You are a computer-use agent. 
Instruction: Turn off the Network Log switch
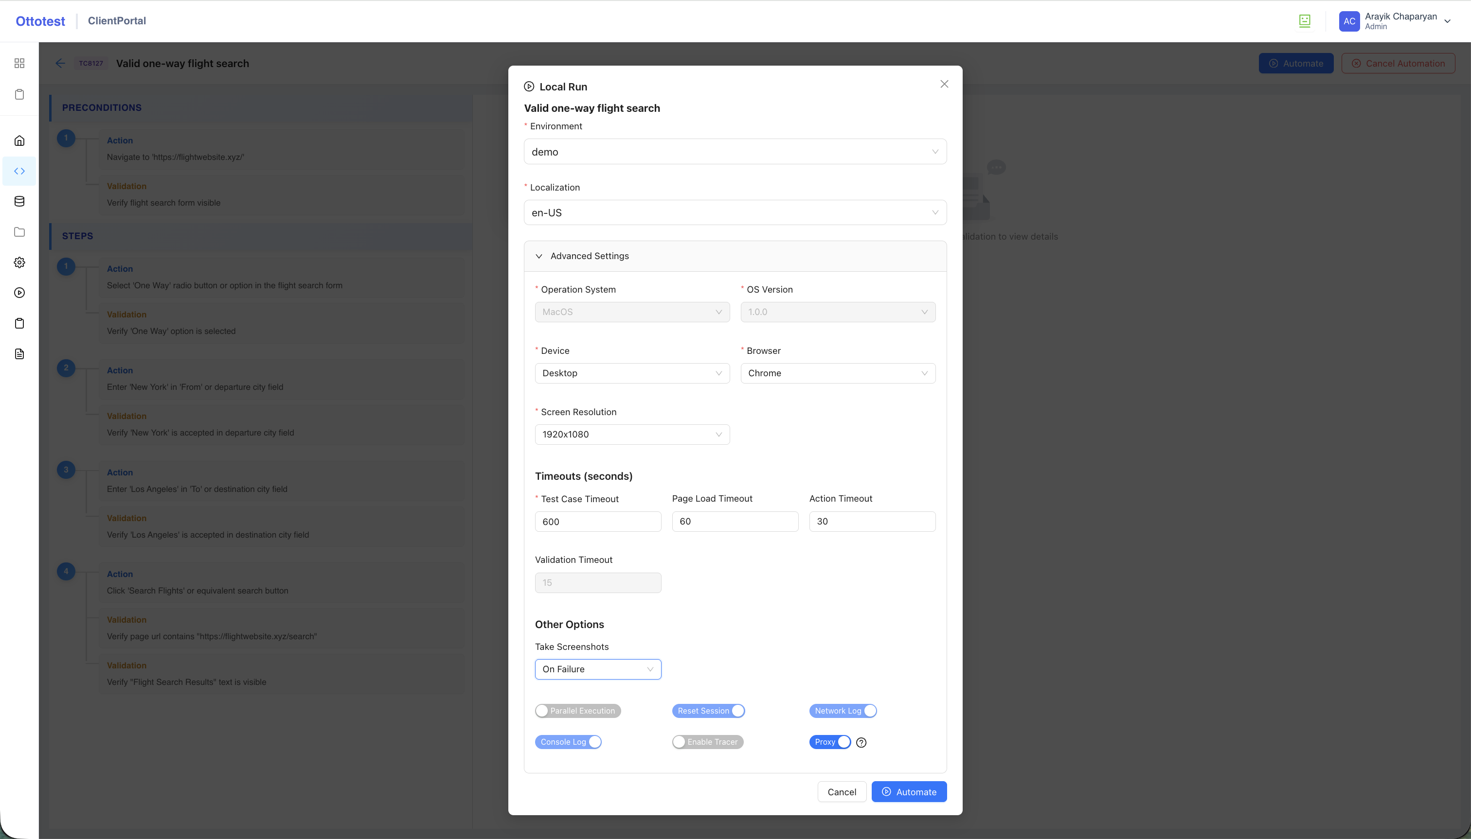(843, 711)
